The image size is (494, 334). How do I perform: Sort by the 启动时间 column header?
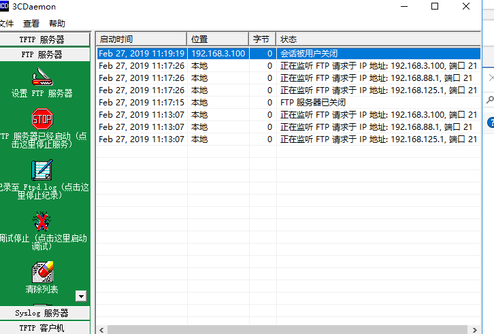[142, 39]
